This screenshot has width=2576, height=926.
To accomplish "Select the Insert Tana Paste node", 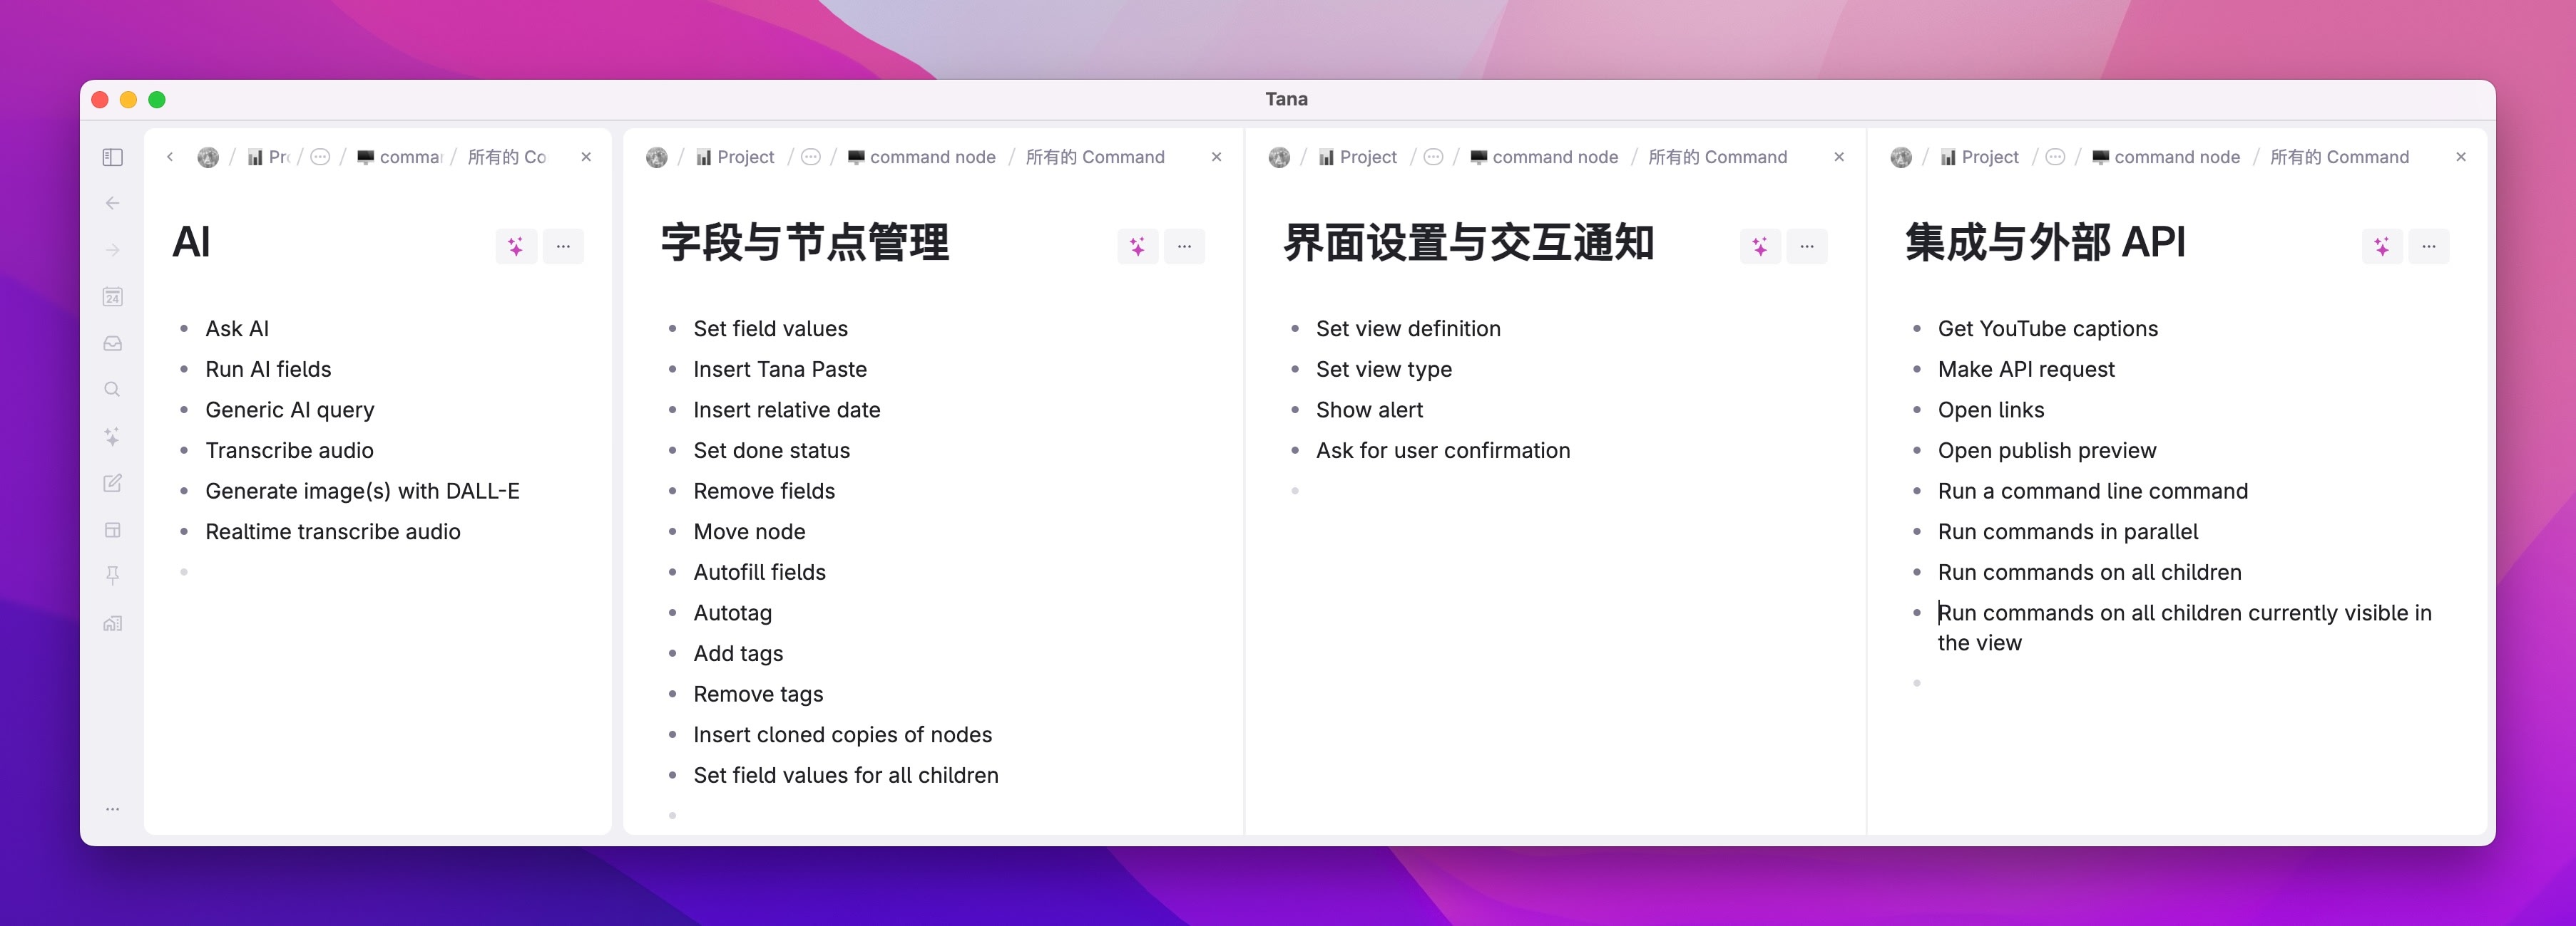I will coord(780,370).
